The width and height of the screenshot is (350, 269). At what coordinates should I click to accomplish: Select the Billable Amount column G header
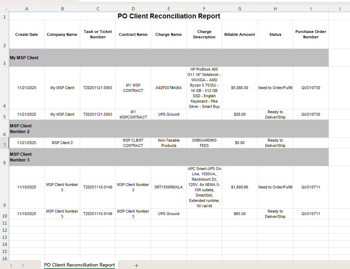pyautogui.click(x=240, y=8)
